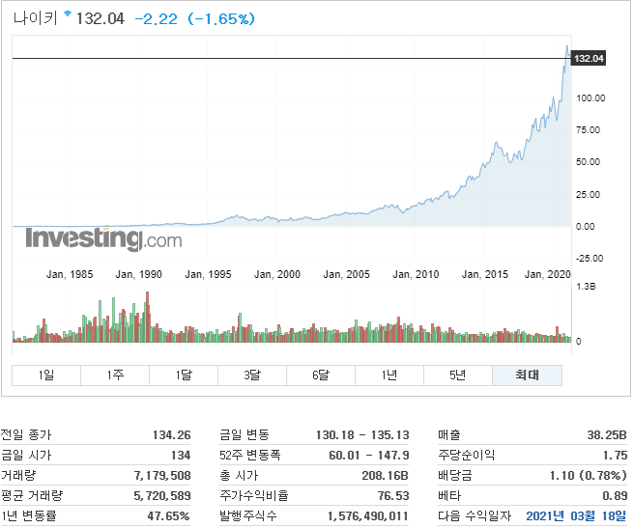The height and width of the screenshot is (528, 633).
Task: Click the 75.00 price axis label
Action: [589, 130]
